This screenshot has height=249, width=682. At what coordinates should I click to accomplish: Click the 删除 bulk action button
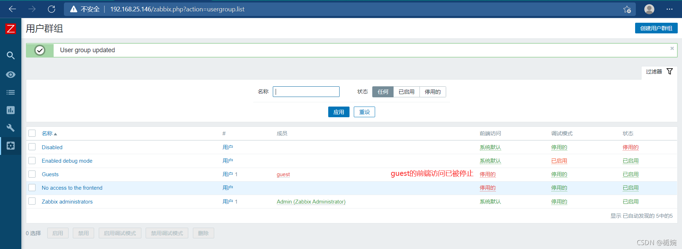203,233
